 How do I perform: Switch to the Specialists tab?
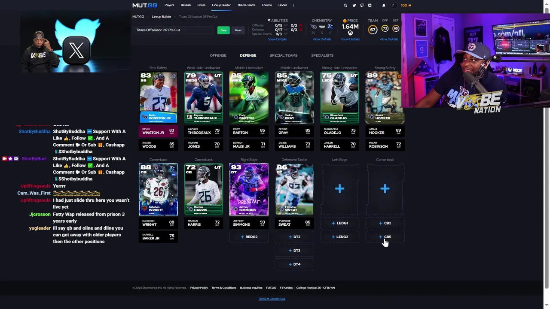point(322,55)
